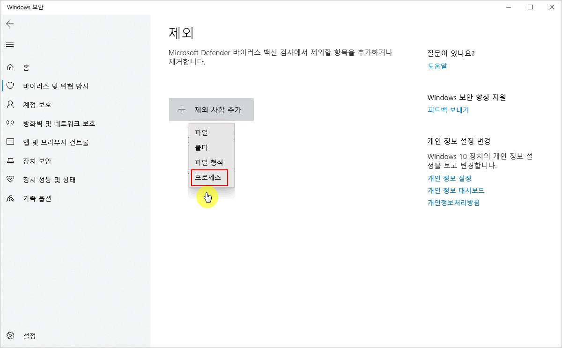The image size is (562, 348).
Task: Click the 제외 page heading
Action: 181,33
